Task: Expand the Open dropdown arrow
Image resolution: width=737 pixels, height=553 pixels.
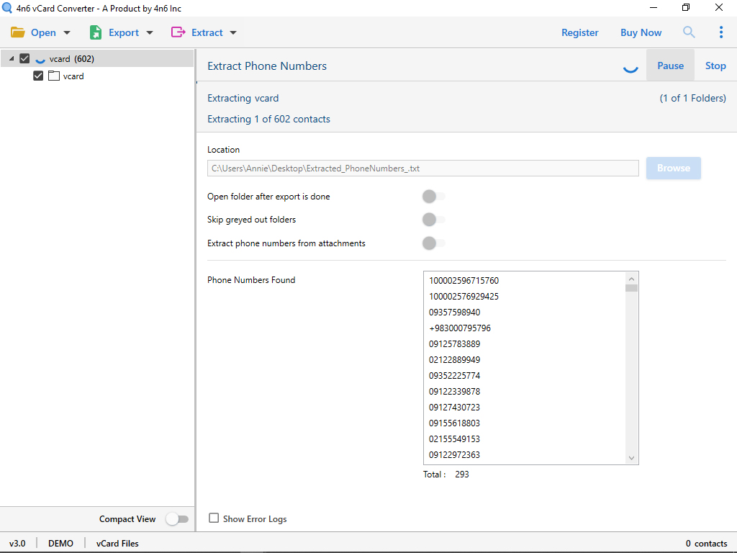Action: tap(67, 32)
